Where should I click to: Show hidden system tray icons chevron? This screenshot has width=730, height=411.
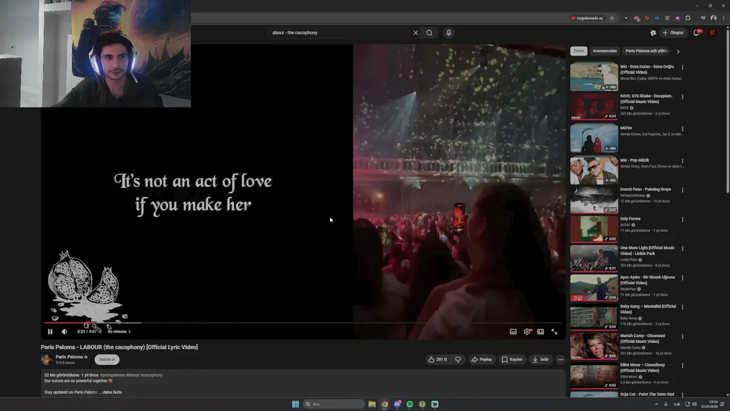(x=656, y=404)
